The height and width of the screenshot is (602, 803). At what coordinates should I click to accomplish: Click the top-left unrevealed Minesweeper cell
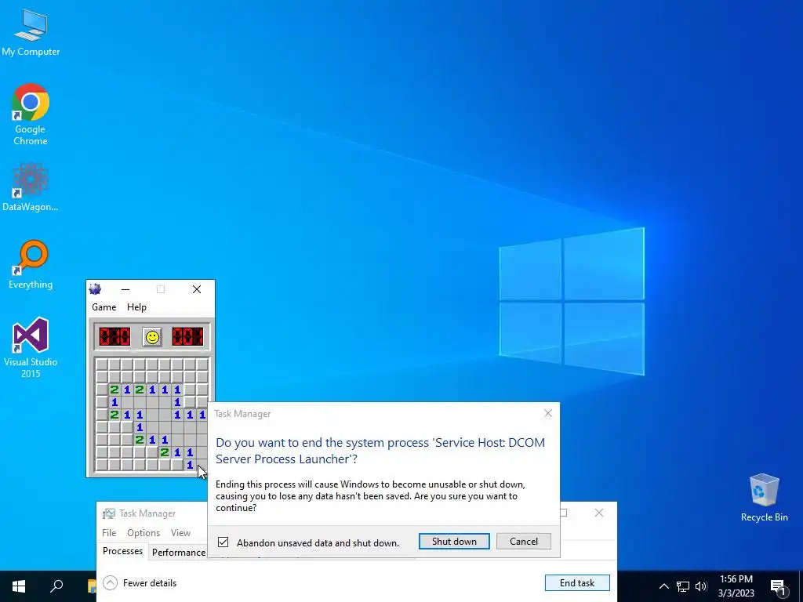tap(101, 364)
